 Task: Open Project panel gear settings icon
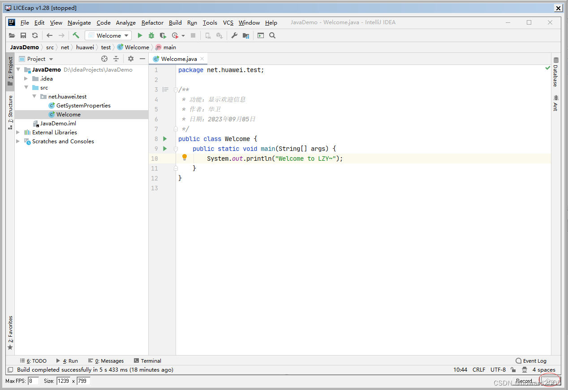pyautogui.click(x=131, y=59)
